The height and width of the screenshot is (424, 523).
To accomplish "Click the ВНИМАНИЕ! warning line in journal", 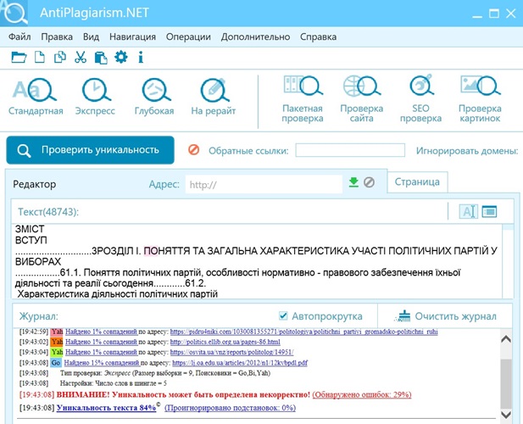I will 183,394.
